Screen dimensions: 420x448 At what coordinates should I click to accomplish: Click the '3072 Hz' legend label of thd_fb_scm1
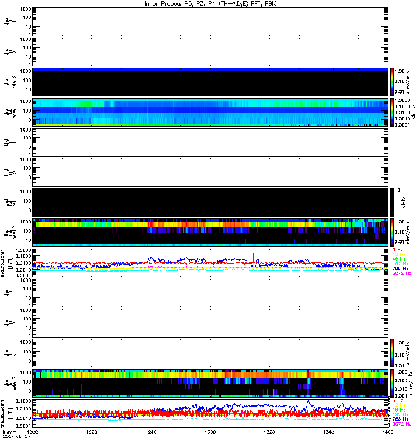pyautogui.click(x=402, y=273)
